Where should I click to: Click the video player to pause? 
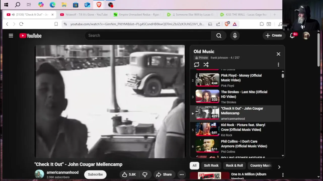tap(110, 102)
